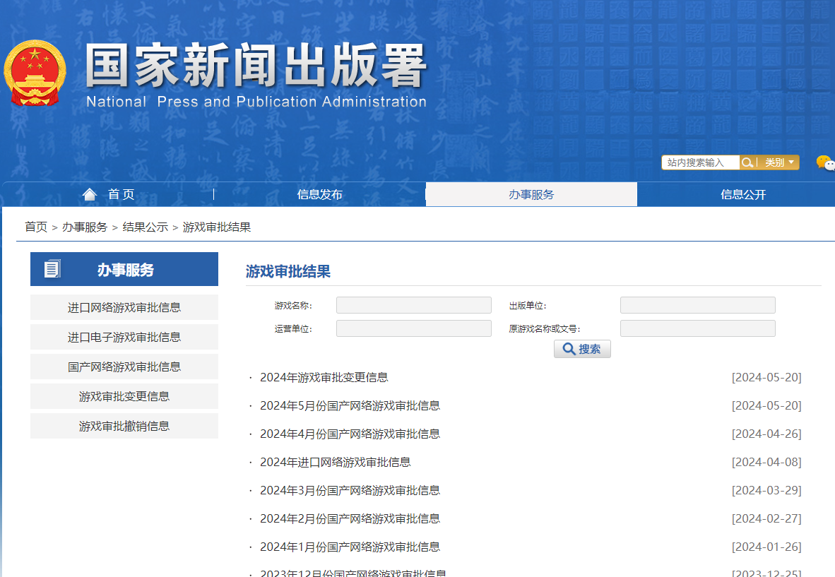Click the 出版单位 text field
The height and width of the screenshot is (577, 835).
(x=697, y=305)
